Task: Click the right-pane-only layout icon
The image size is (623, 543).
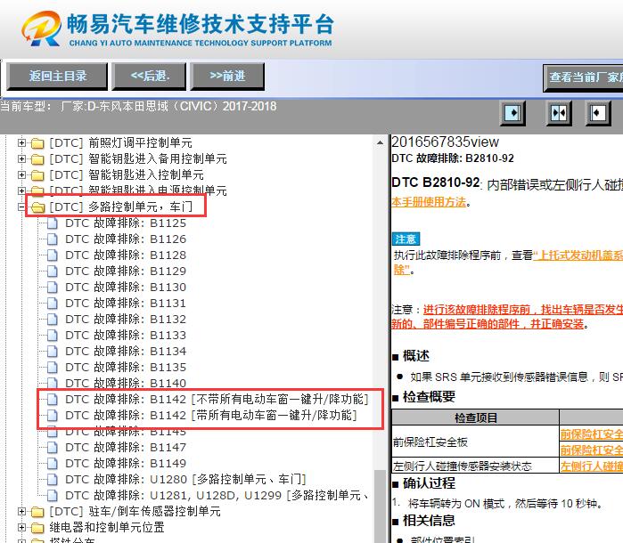Action: [598, 114]
